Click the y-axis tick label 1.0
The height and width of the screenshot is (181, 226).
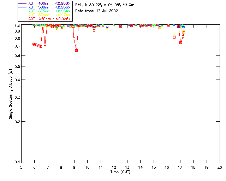point(17,26)
